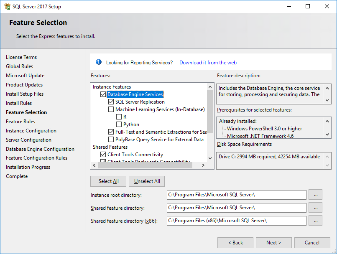Select Global Rules step in sidebar

tap(19, 66)
